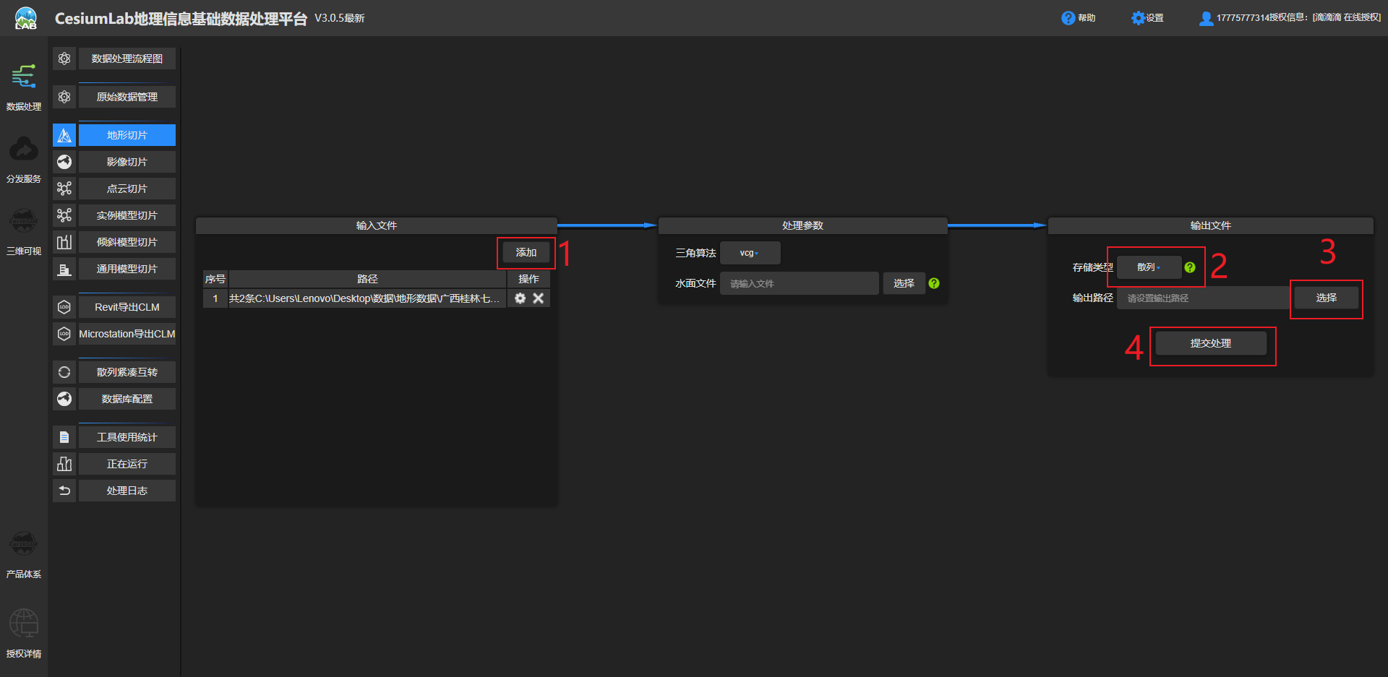Click 选择 button for 输出路径

point(1327,298)
